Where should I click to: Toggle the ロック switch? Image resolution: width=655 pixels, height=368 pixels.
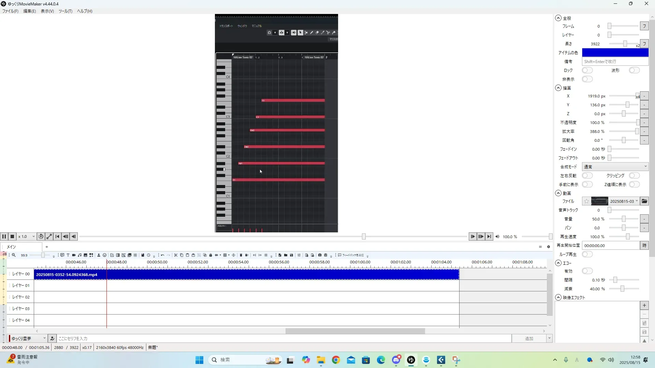(x=587, y=71)
